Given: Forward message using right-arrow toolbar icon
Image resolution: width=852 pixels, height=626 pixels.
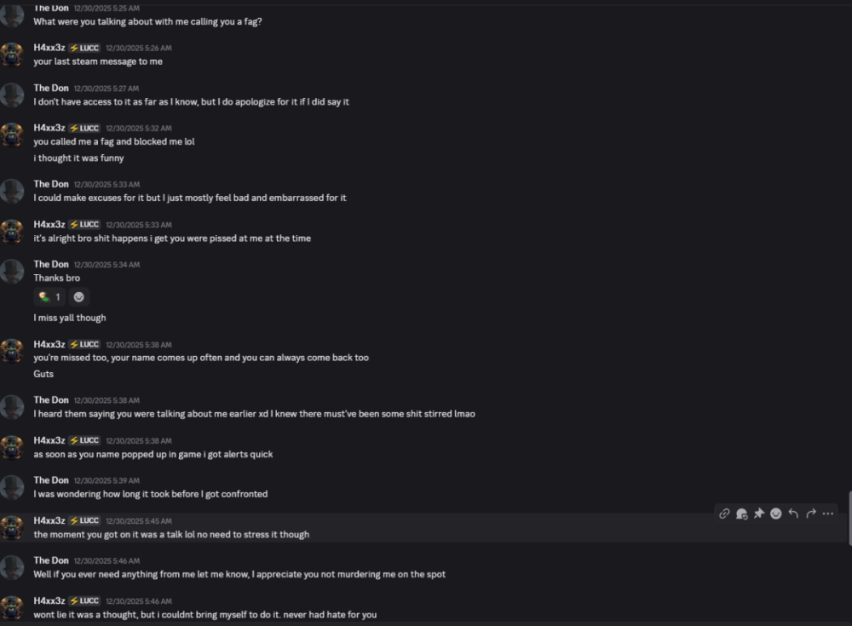Looking at the screenshot, I should (810, 514).
